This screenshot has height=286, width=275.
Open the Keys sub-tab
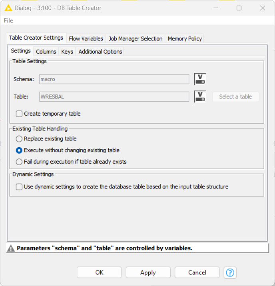coord(67,52)
